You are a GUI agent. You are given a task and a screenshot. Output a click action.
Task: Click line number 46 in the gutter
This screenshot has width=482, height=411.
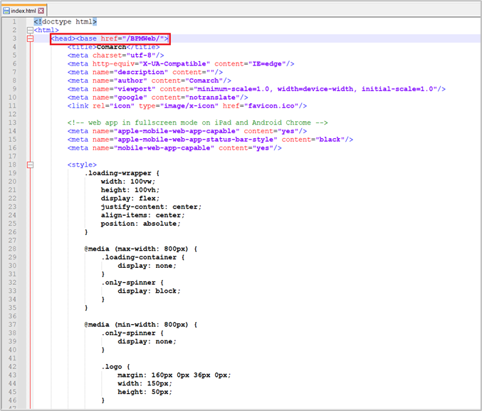tap(12, 400)
